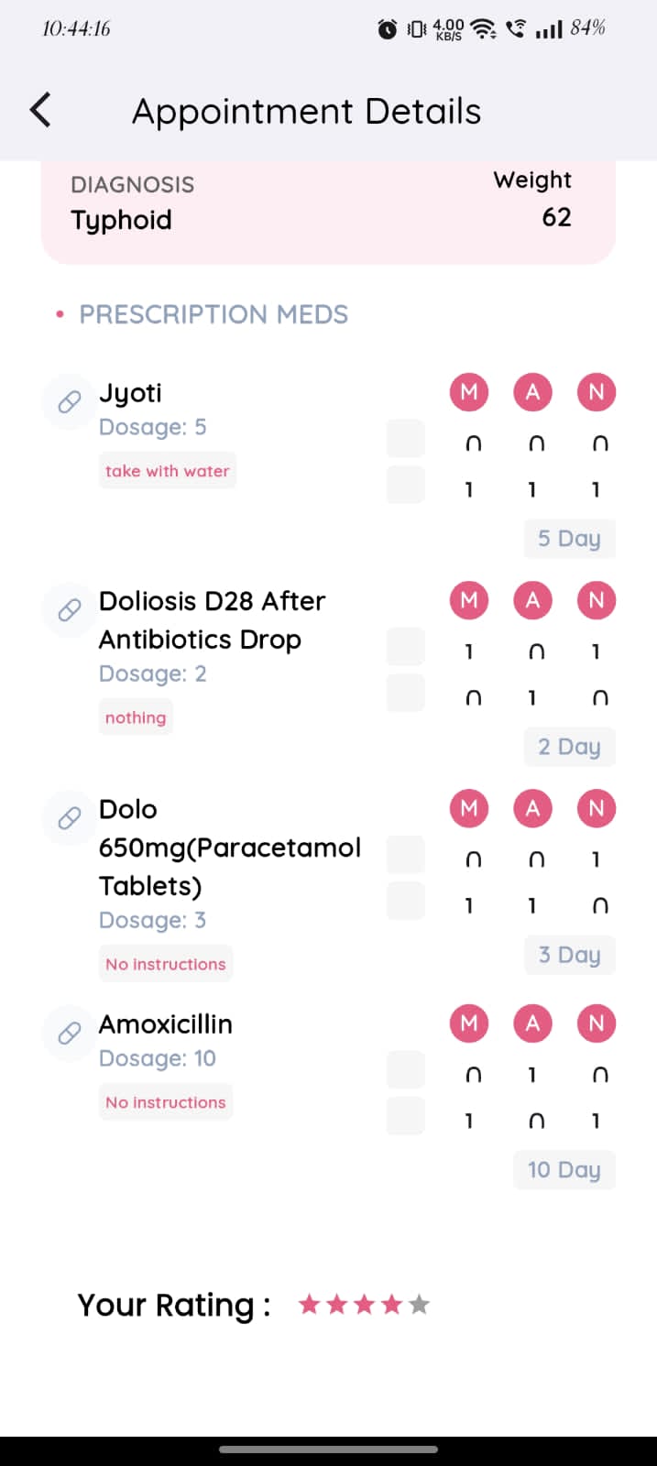Viewport: 657px width, 1466px height.
Task: Tap Afternoon 'A' badge for Amoxicillin
Action: [x=532, y=1023]
